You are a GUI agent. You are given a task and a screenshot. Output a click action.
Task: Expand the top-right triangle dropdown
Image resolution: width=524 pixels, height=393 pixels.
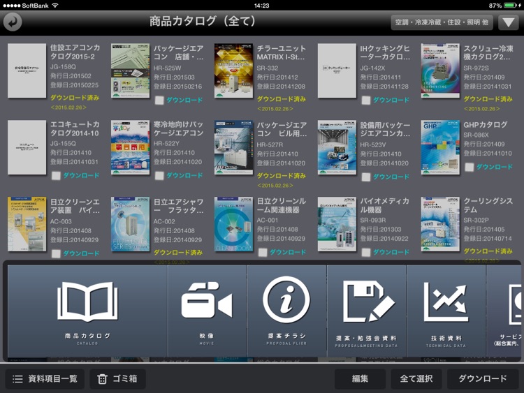coord(508,22)
